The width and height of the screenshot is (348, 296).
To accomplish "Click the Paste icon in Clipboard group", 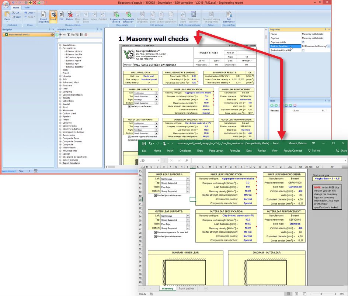I will click(7, 17).
